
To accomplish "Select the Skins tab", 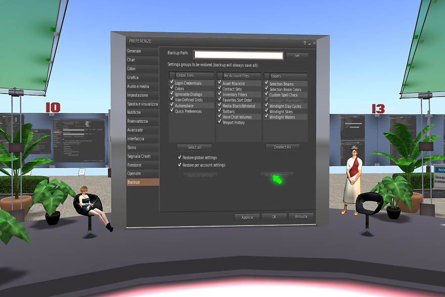I will click(x=142, y=148).
